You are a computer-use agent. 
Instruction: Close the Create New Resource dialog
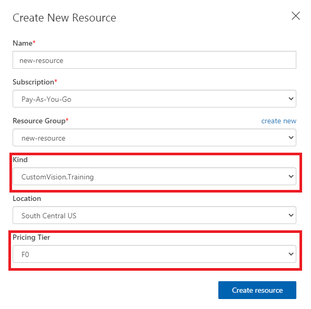coord(295,16)
